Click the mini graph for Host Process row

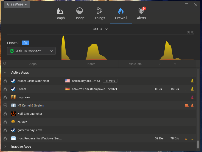tap(189, 138)
